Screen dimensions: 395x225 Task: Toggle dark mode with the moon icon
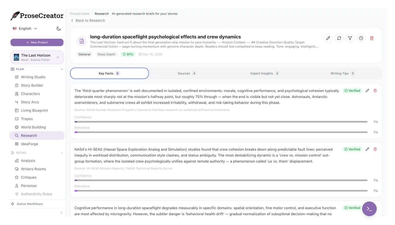pyautogui.click(x=59, y=28)
